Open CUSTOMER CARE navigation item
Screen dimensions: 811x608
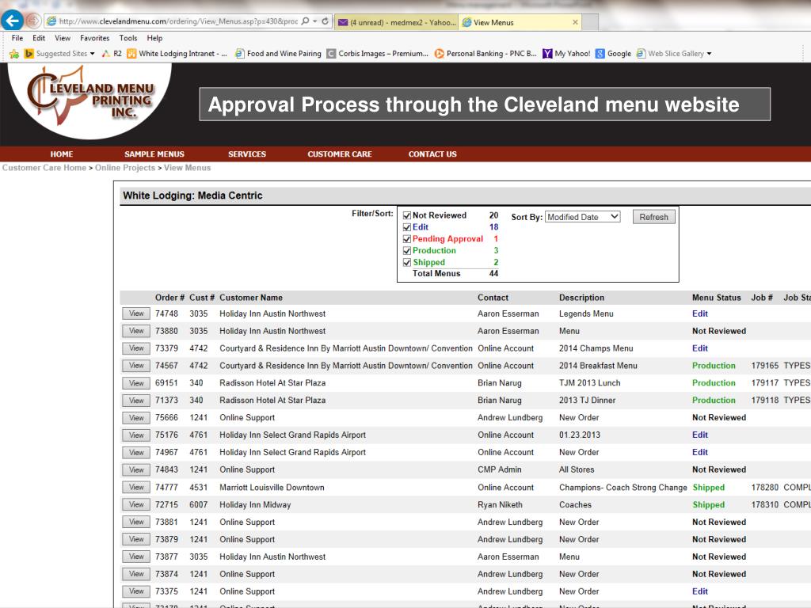pos(340,154)
